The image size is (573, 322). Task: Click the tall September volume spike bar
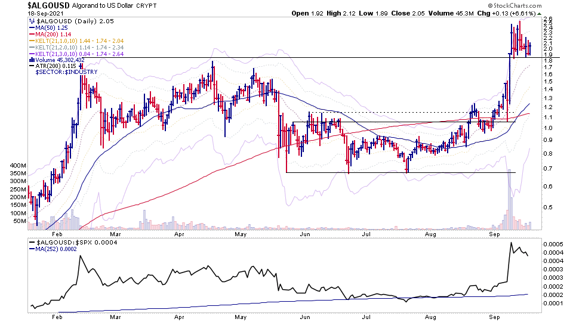click(x=509, y=200)
